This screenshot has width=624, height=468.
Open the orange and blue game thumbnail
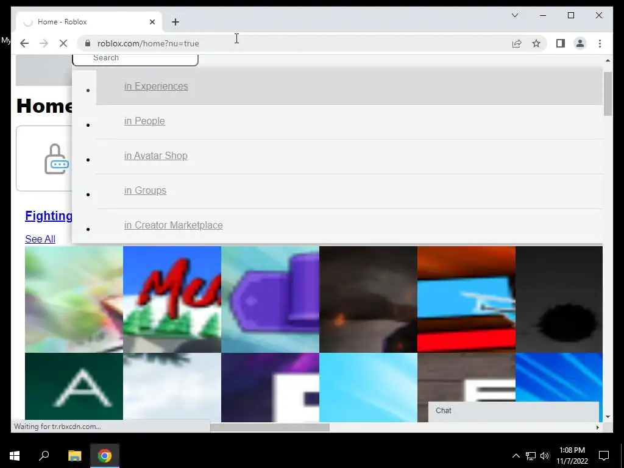pyautogui.click(x=466, y=299)
